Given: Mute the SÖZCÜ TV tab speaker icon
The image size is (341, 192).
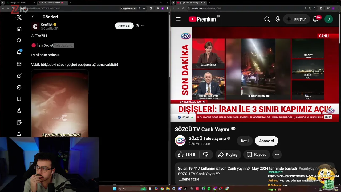Looking at the screenshot, I should pyautogui.click(x=201, y=3).
